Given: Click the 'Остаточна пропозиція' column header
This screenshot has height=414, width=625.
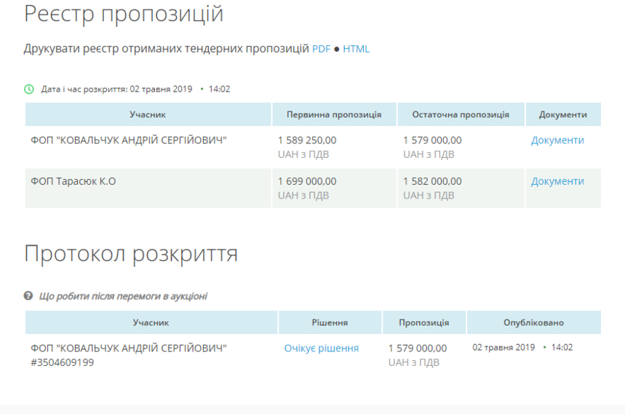Looking at the screenshot, I should [461, 115].
